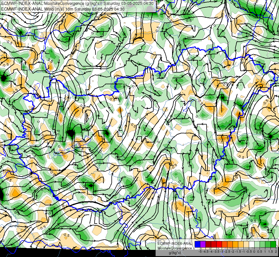Click the -0.5 tick label on the legend
The width and height of the screenshot is (279, 257).
[249, 252]
